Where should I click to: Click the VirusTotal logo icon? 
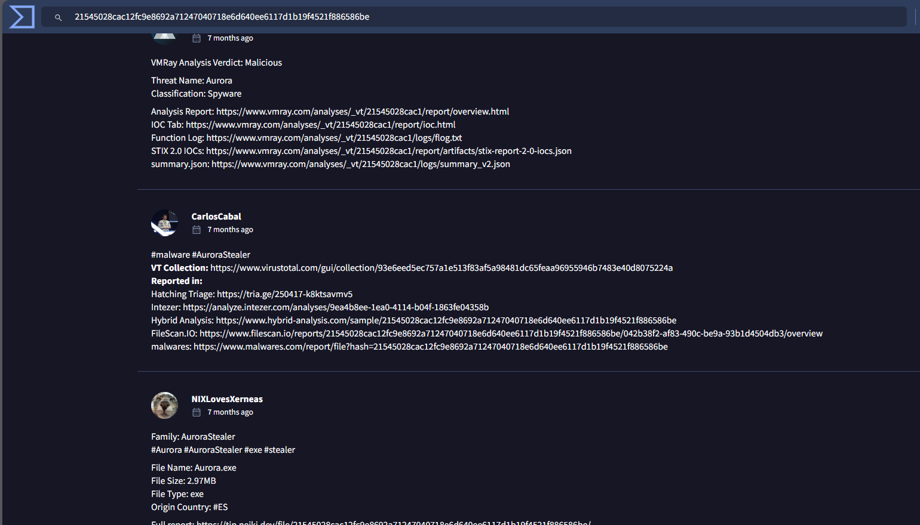[22, 17]
